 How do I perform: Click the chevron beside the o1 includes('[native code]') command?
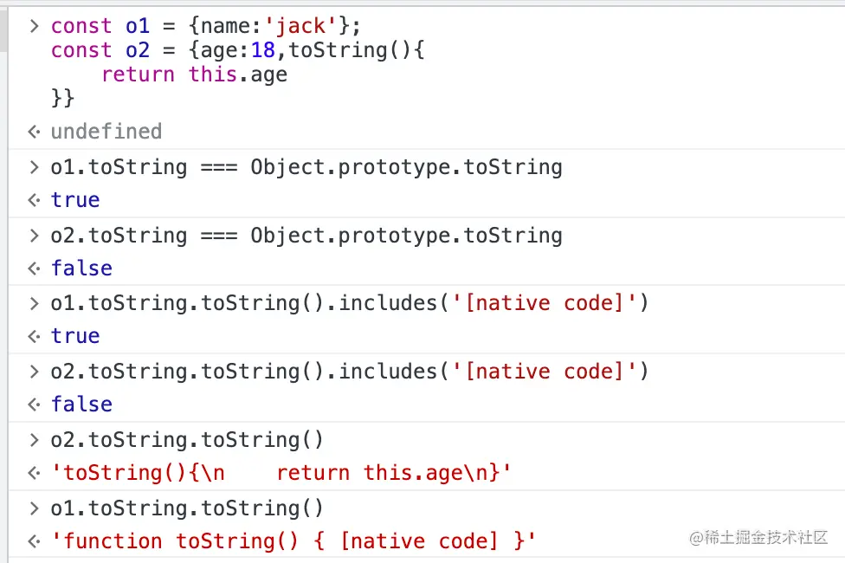coord(34,303)
